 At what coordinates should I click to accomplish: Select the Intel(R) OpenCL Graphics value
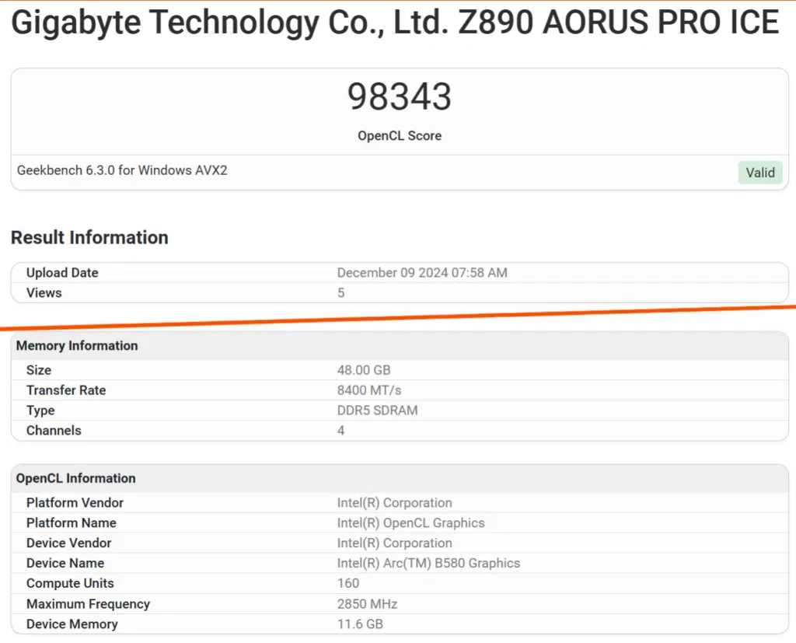tap(410, 523)
